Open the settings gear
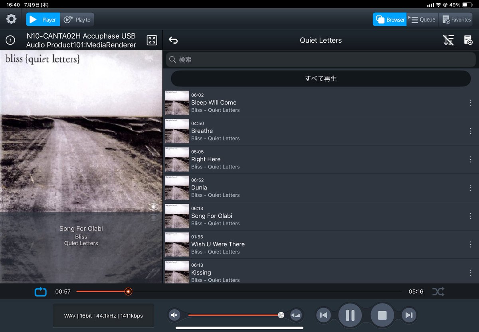479x332 pixels. pyautogui.click(x=11, y=19)
